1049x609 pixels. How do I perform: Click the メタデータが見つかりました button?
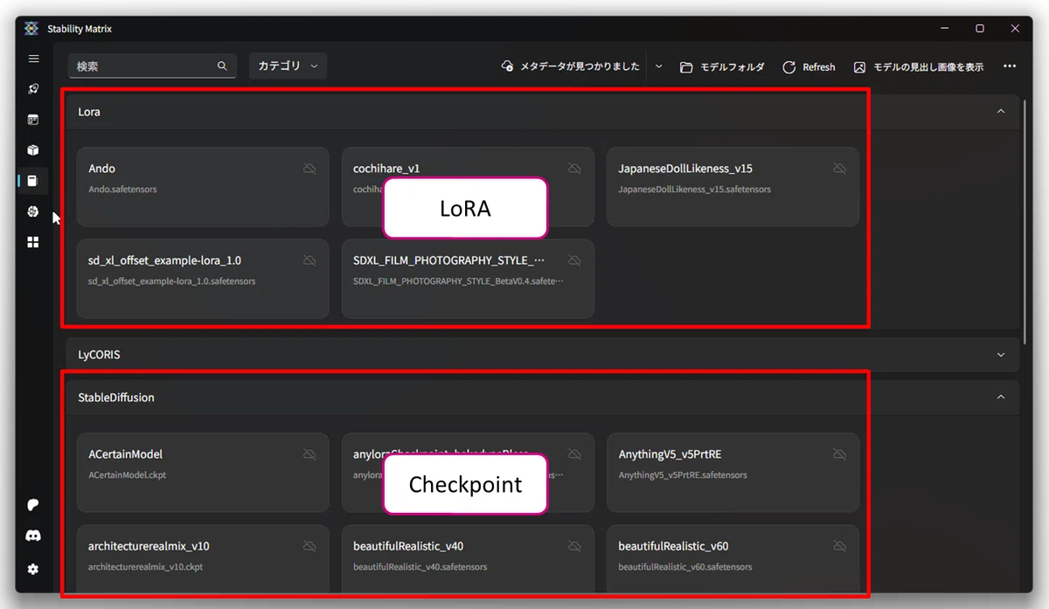tap(571, 66)
